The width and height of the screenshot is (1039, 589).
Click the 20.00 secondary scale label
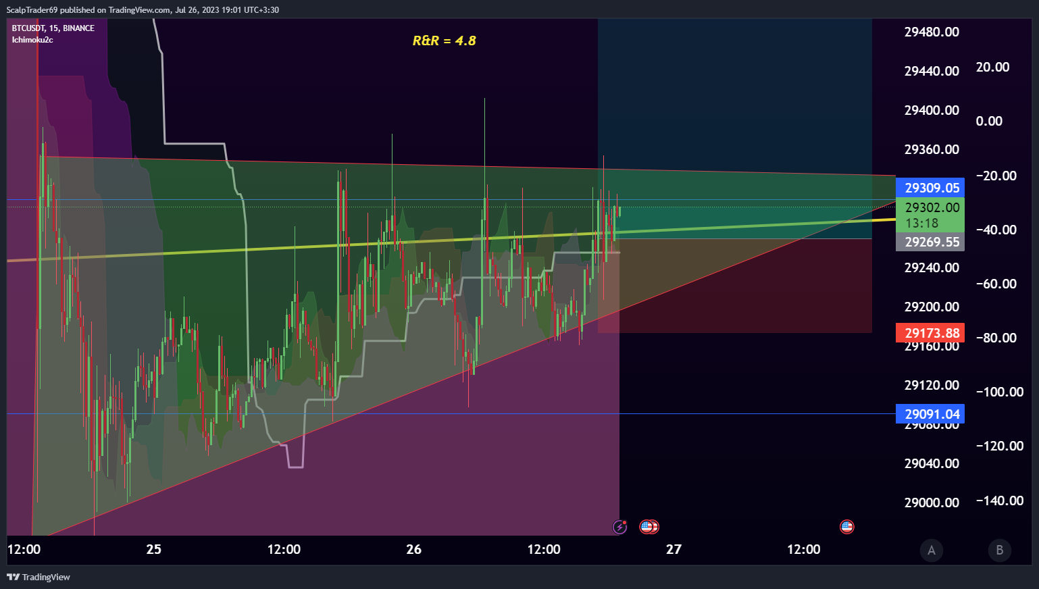point(992,67)
